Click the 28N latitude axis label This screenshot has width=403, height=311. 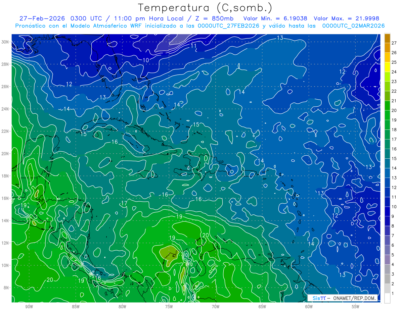6,64
